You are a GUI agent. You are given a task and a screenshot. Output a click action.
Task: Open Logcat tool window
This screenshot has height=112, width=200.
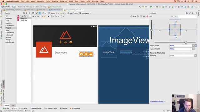[x=23, y=109]
